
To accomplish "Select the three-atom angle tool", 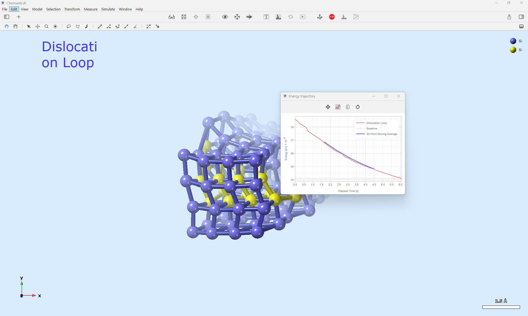I will pyautogui.click(x=109, y=26).
